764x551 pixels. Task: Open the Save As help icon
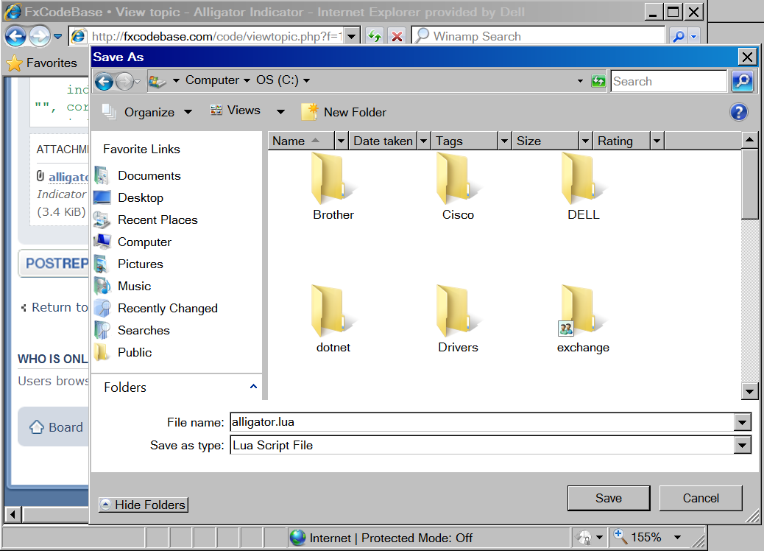738,112
